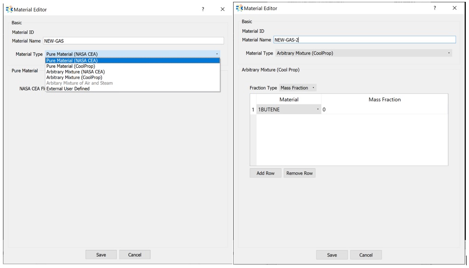Select Pure Material (CoolProp) from the list
This screenshot has width=469, height=268.
click(x=71, y=66)
